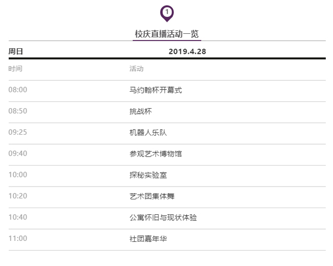Select the 11:00 time slot

pos(18,239)
